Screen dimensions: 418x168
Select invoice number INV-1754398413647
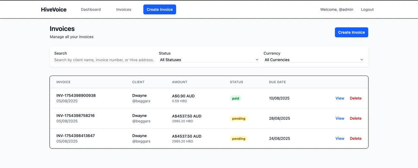click(75, 136)
